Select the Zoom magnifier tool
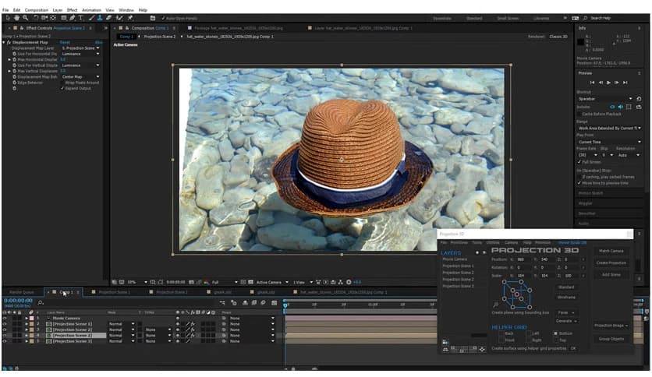Viewport: 652px width, 377px height. [26, 18]
